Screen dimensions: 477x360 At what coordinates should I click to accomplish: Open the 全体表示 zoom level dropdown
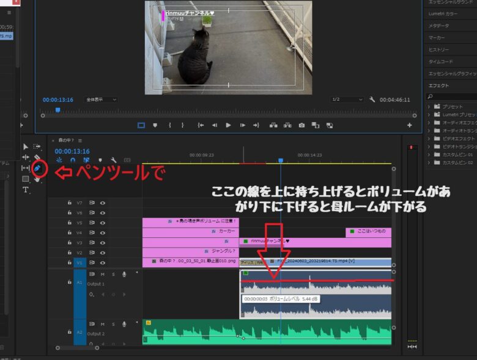coord(101,99)
